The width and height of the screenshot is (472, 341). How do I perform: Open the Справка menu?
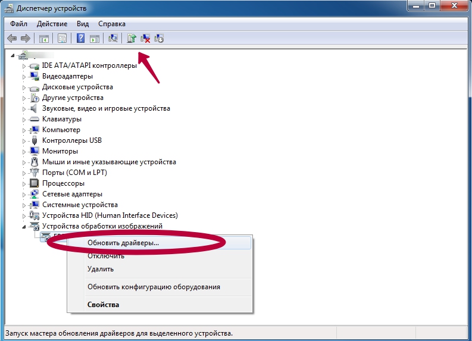pyautogui.click(x=111, y=24)
